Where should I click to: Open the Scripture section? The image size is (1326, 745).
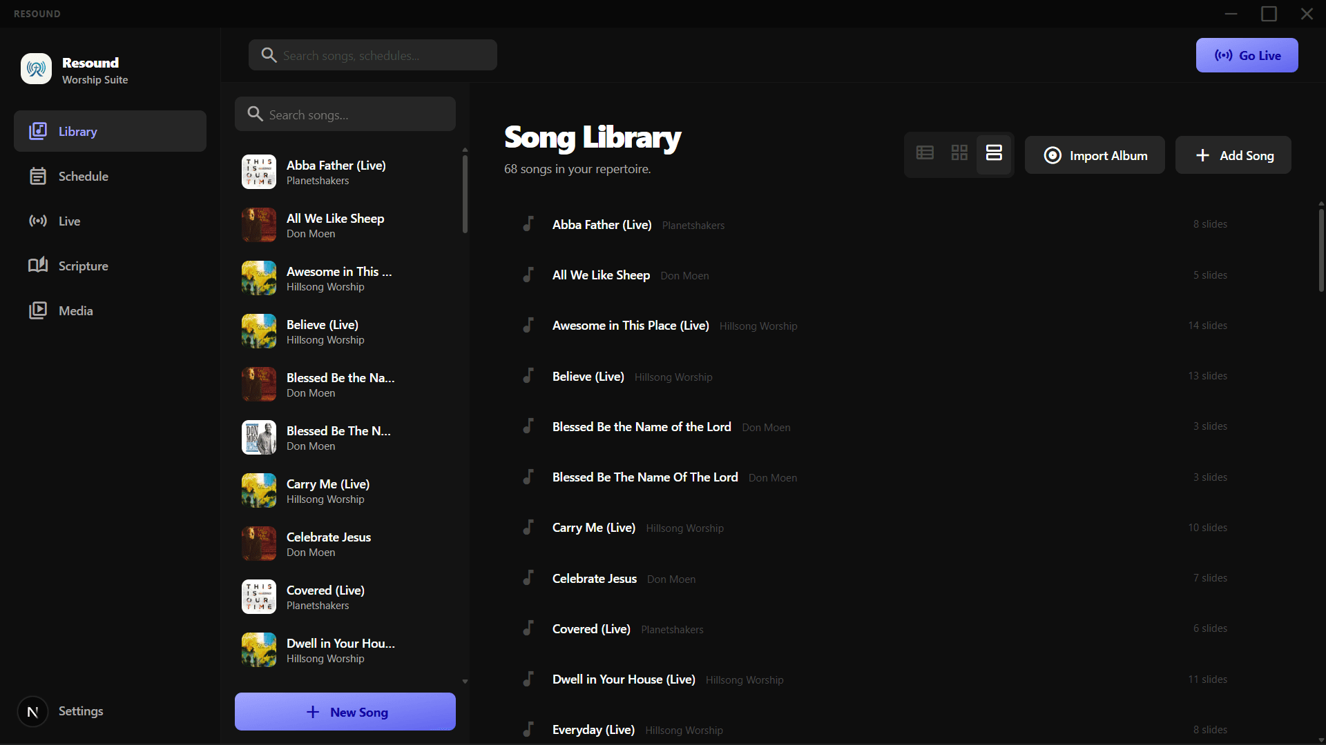click(110, 266)
